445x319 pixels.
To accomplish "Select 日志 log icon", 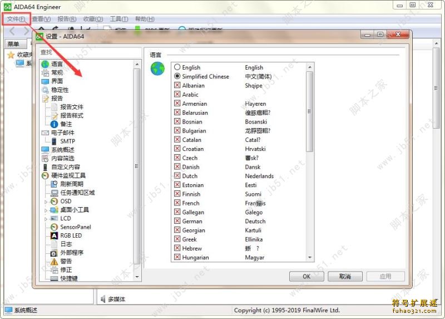I will [x=54, y=244].
